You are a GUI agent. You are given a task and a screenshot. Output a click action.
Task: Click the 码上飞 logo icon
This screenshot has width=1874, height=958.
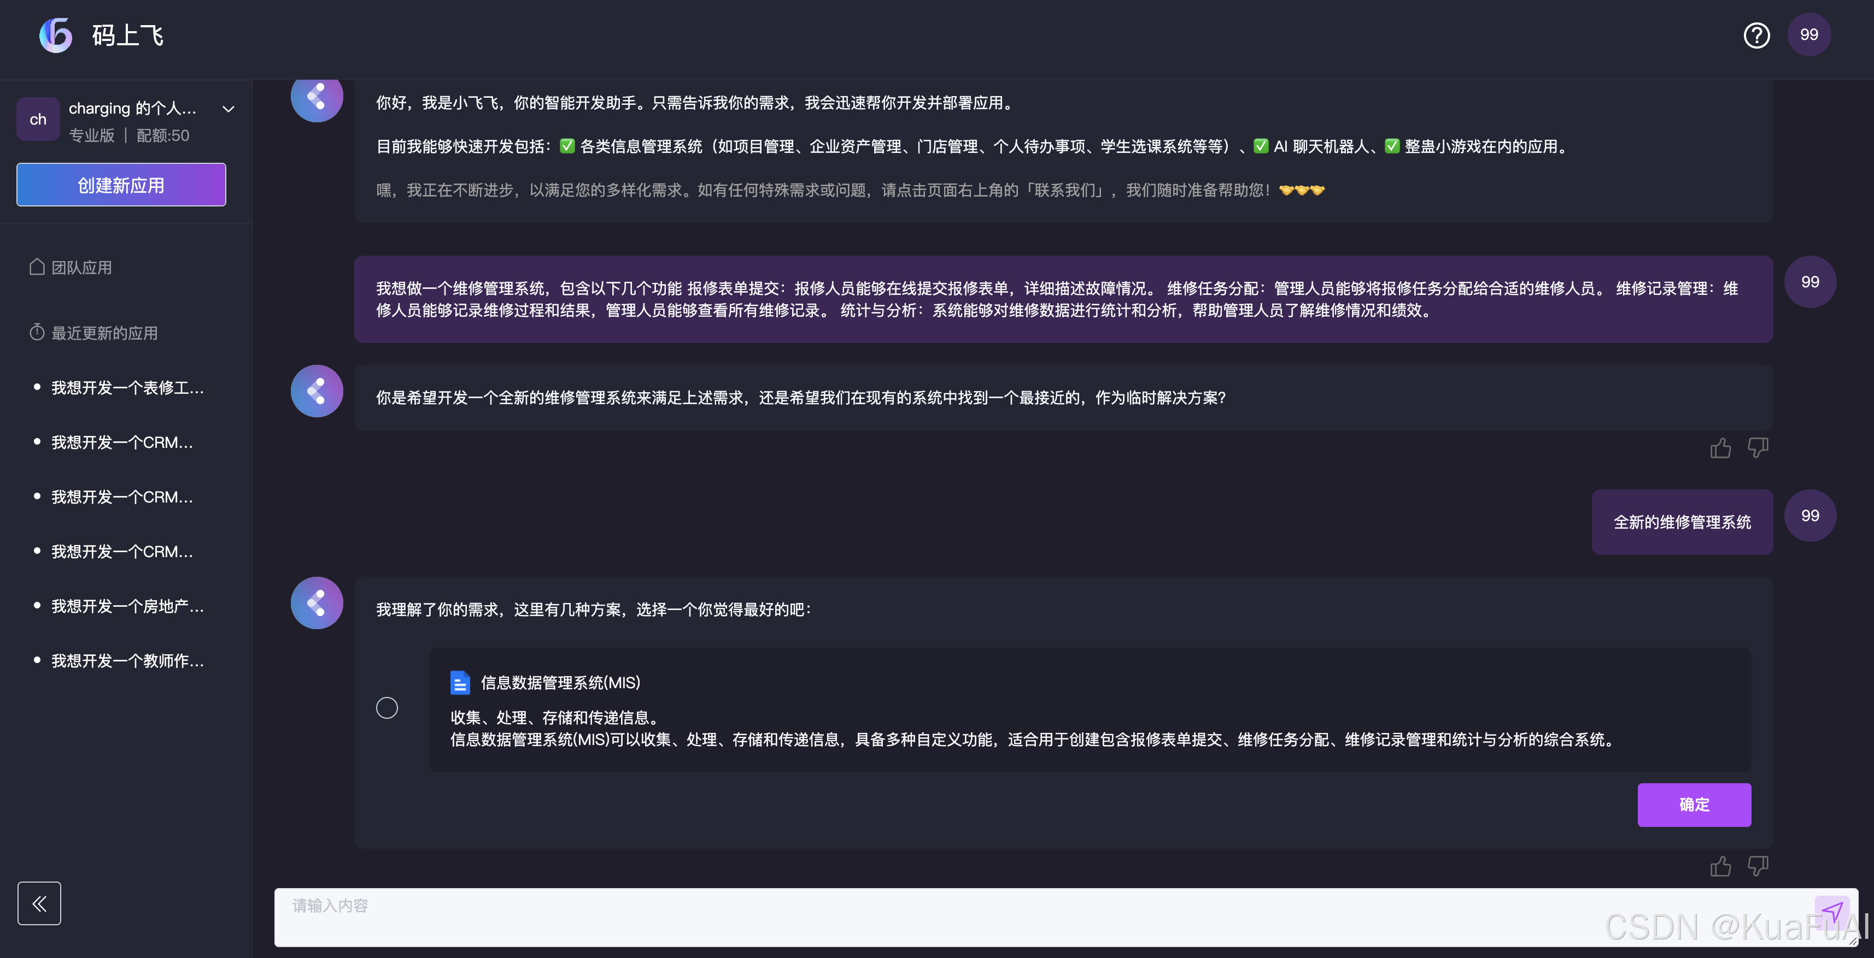[56, 35]
